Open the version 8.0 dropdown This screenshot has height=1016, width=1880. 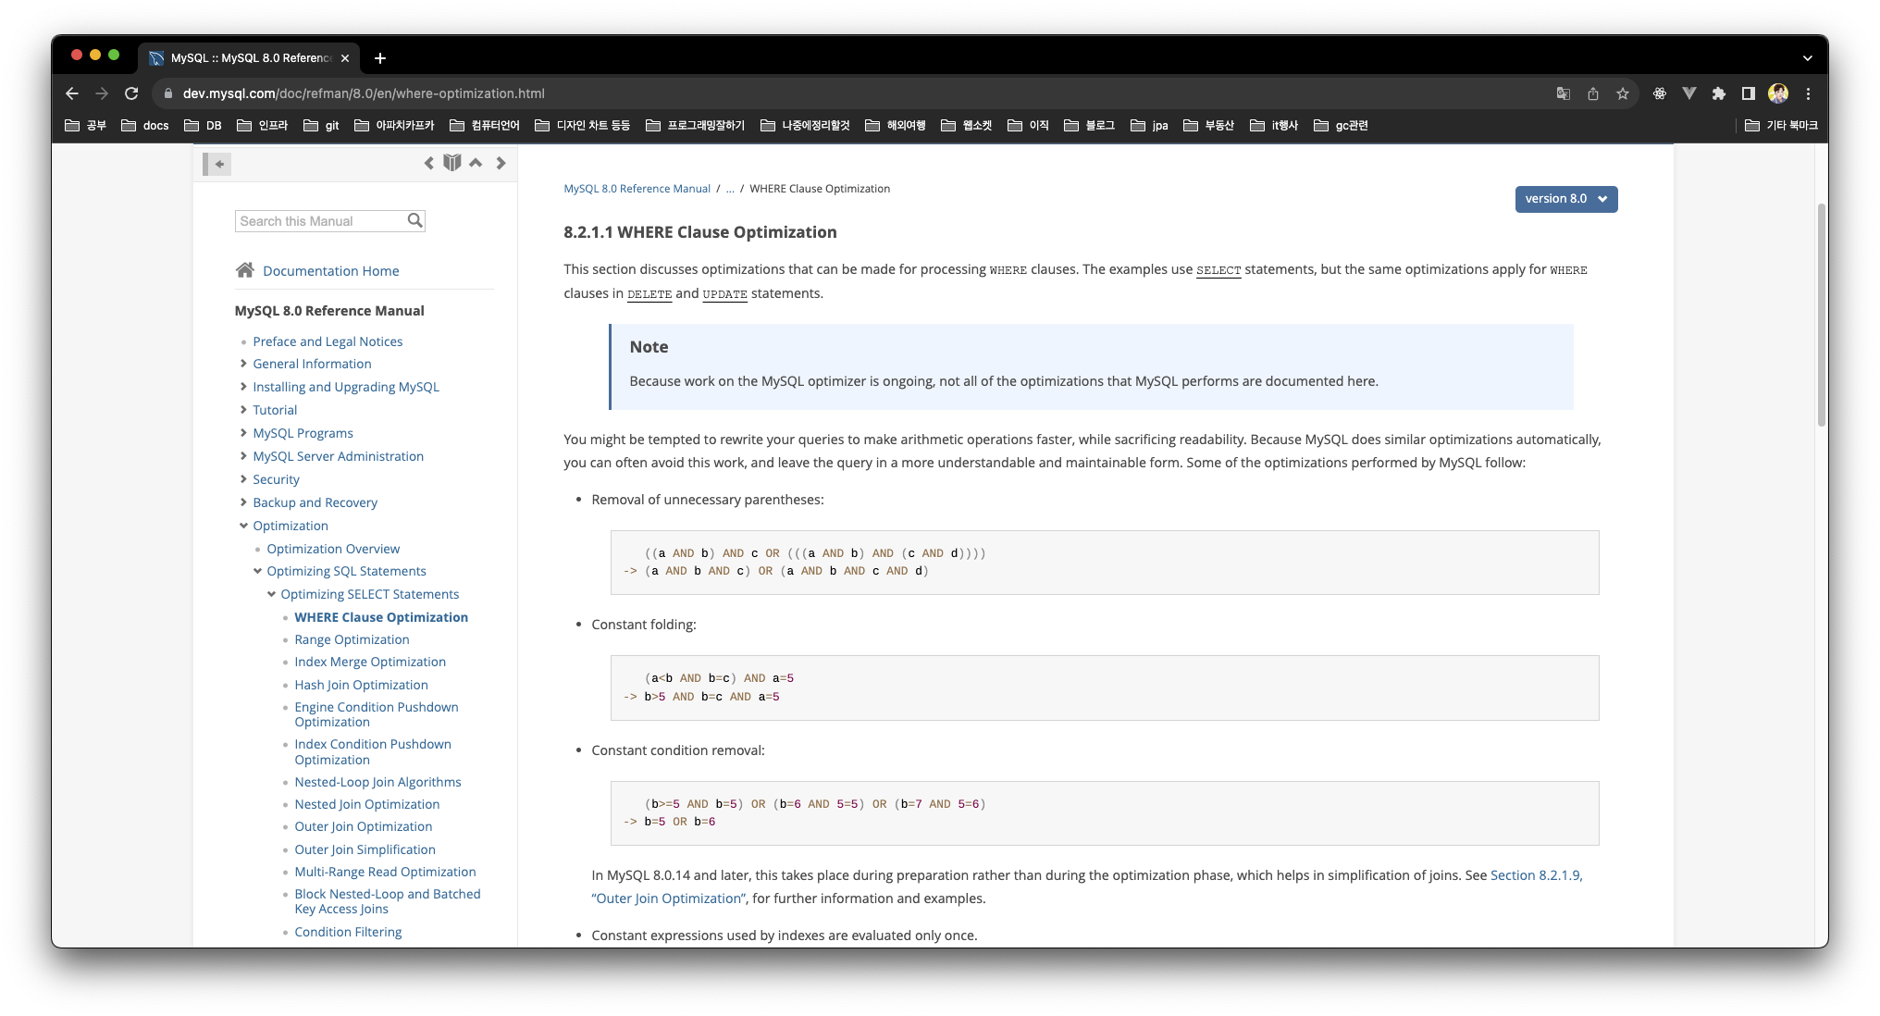pos(1565,199)
